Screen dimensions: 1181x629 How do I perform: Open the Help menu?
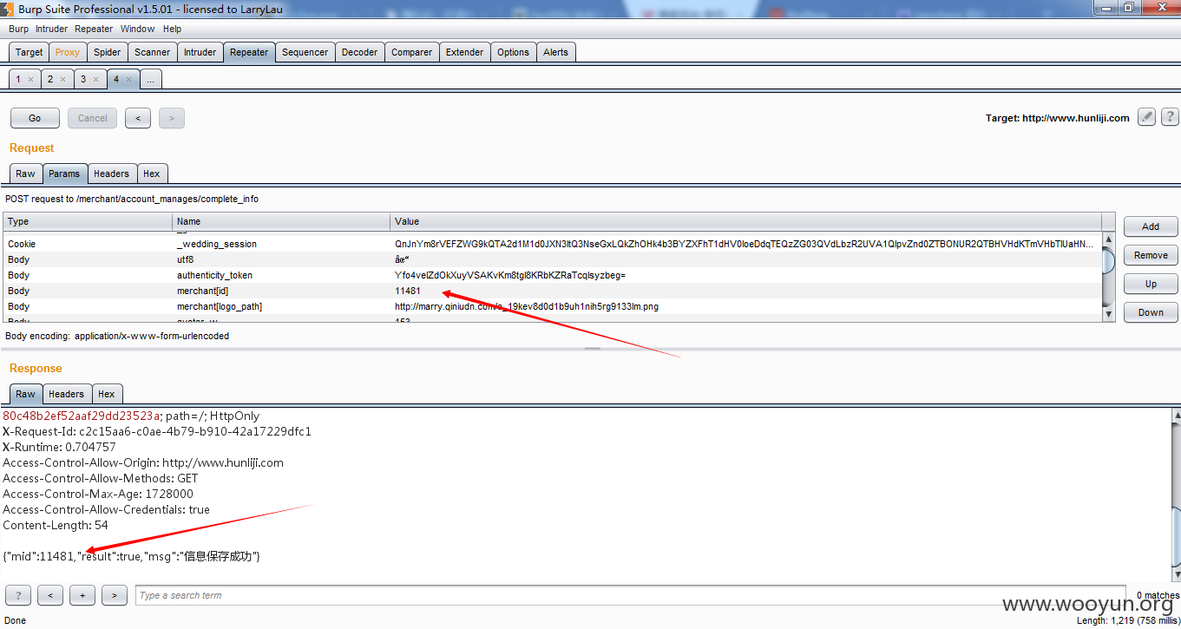[173, 29]
